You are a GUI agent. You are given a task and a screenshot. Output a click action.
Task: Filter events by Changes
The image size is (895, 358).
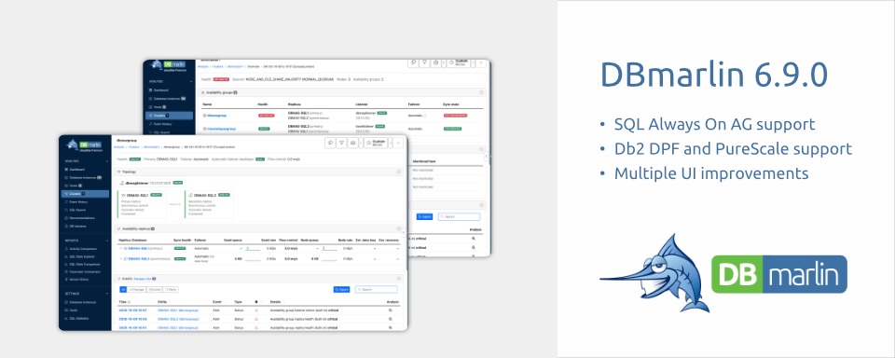(137, 290)
